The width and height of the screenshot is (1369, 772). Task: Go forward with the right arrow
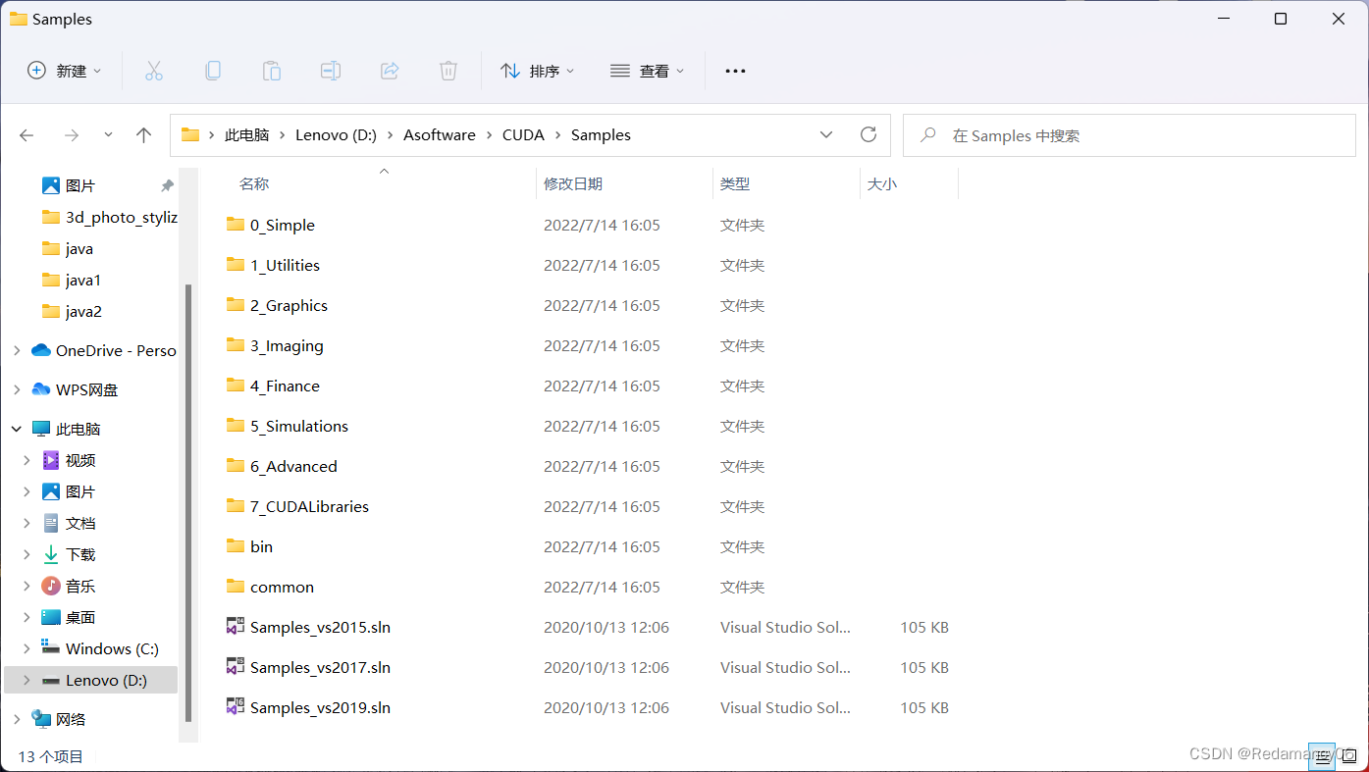(71, 135)
